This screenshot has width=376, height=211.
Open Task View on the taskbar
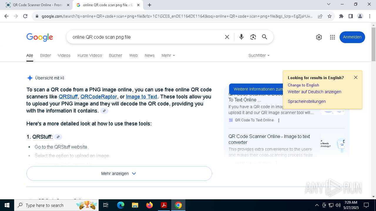(106, 205)
